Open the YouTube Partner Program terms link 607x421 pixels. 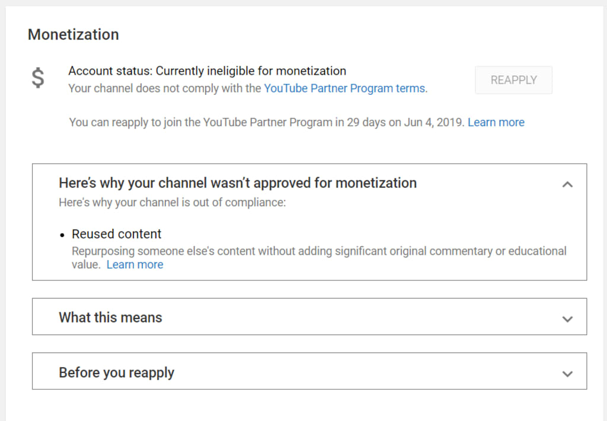click(344, 88)
